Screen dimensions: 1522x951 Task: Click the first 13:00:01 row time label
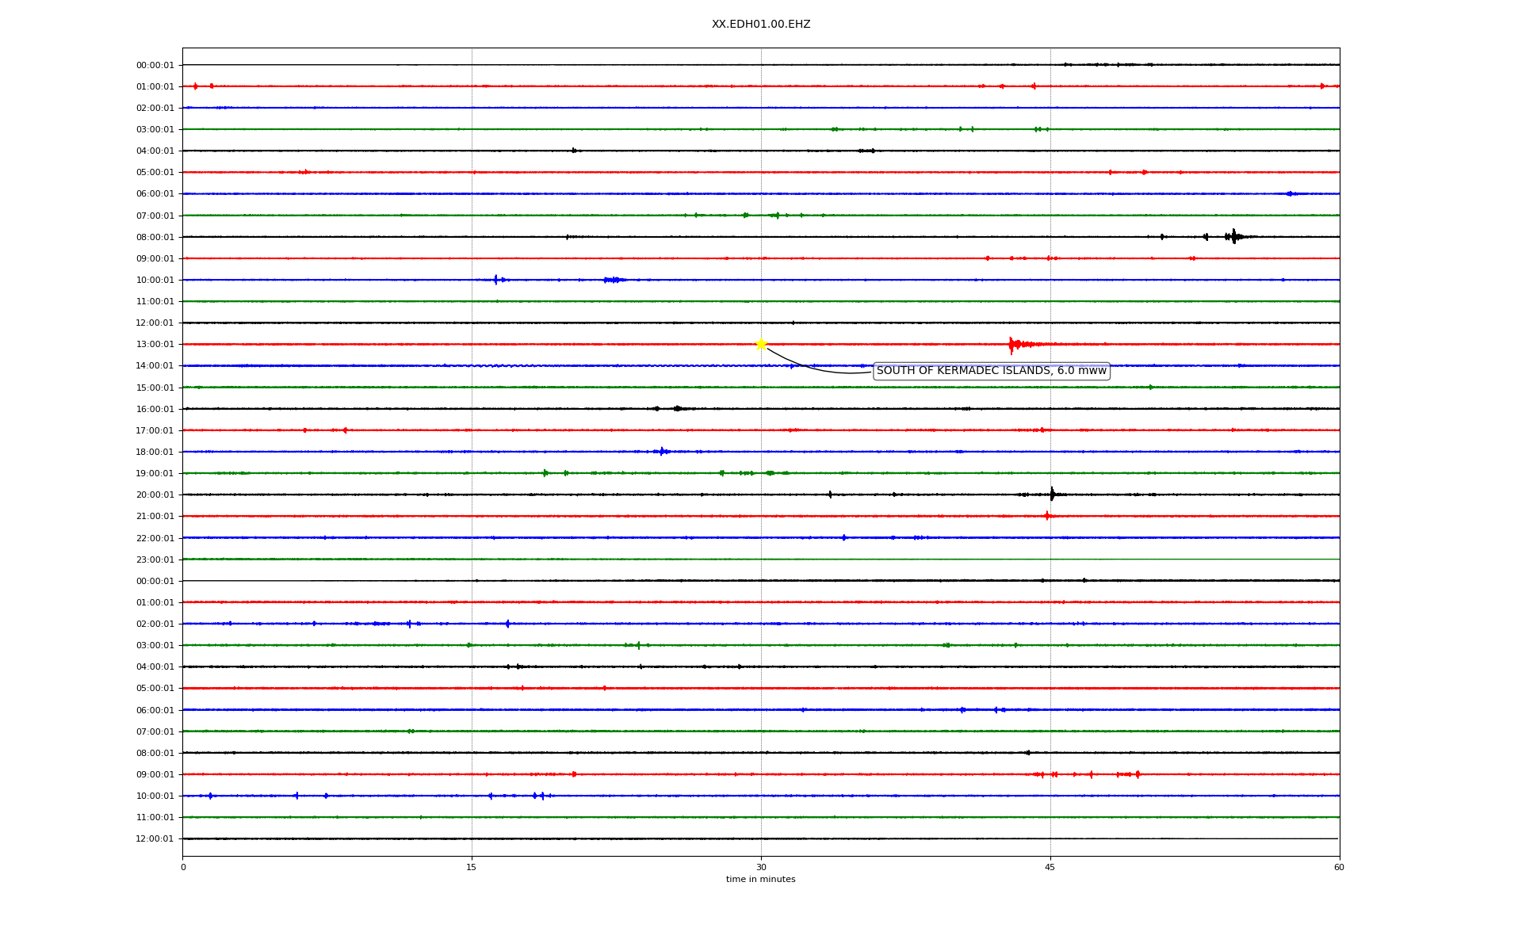tap(155, 345)
